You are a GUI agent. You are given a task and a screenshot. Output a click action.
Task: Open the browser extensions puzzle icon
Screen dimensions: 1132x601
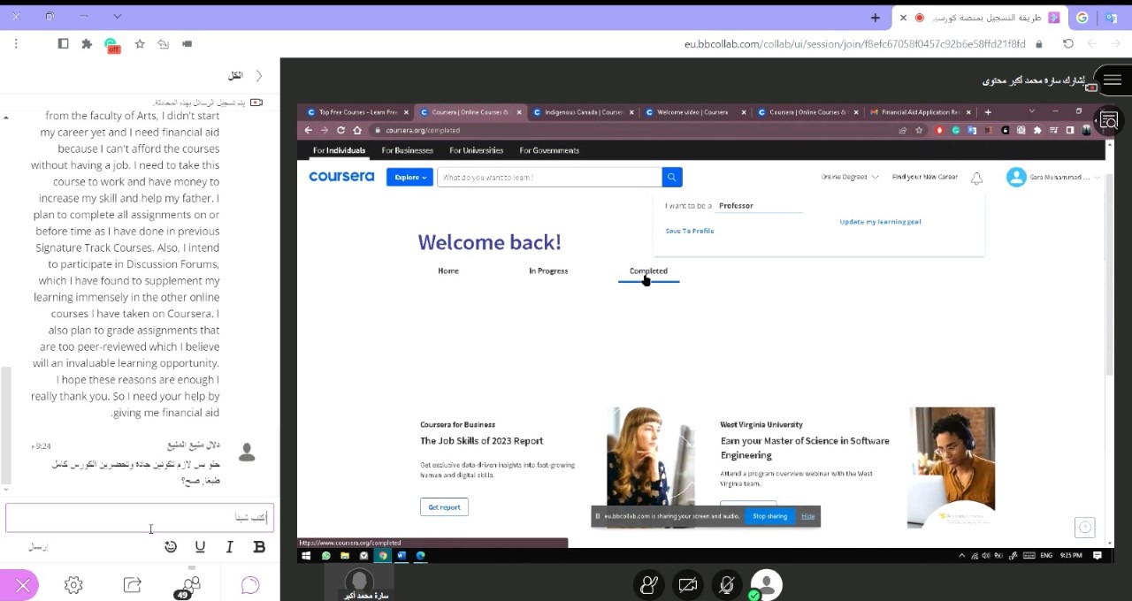[87, 43]
